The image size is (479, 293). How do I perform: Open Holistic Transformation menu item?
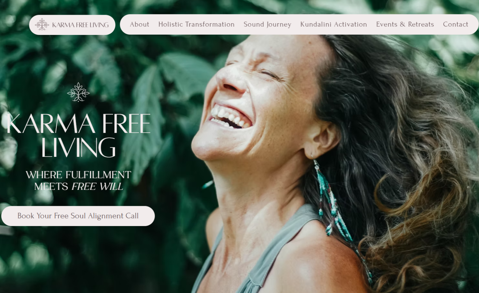(x=196, y=24)
